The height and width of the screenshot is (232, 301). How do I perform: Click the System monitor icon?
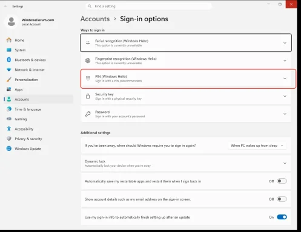tap(9, 50)
